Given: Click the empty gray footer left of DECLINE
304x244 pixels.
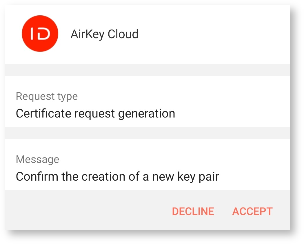Looking at the screenshot, I should [x=87, y=211].
